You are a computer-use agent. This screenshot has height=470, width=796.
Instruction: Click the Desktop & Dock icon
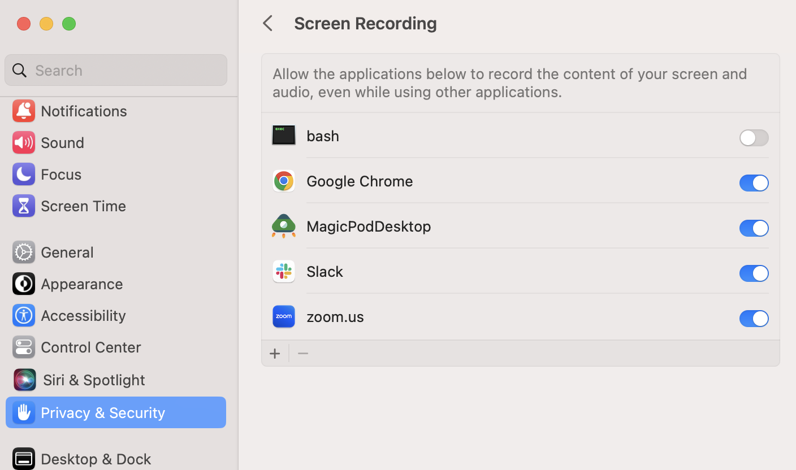coord(24,459)
